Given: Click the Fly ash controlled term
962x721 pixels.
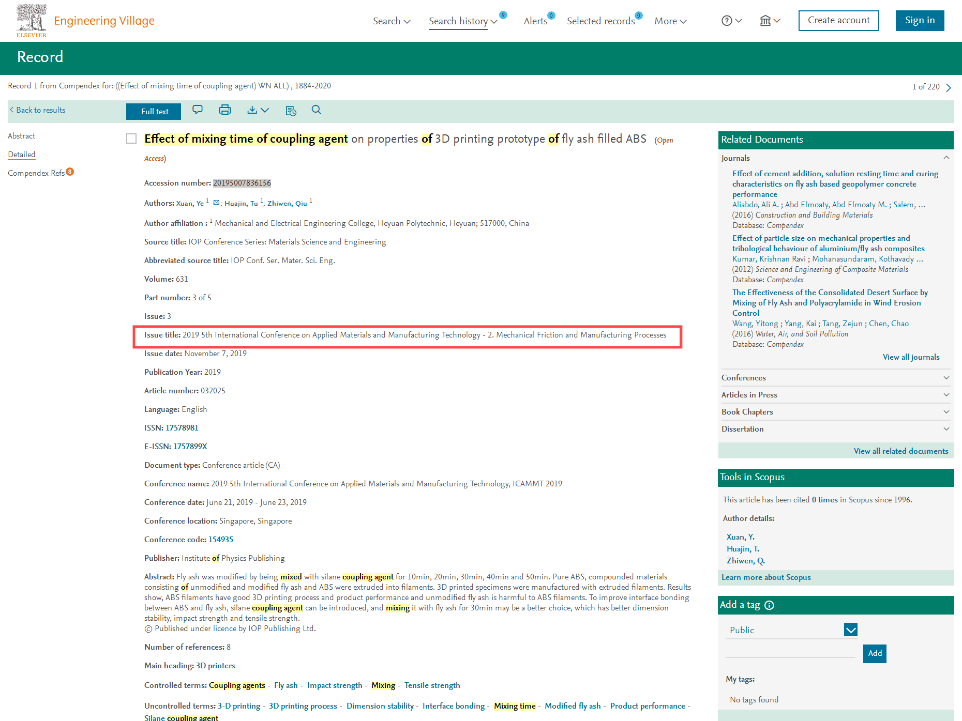Looking at the screenshot, I should point(286,685).
